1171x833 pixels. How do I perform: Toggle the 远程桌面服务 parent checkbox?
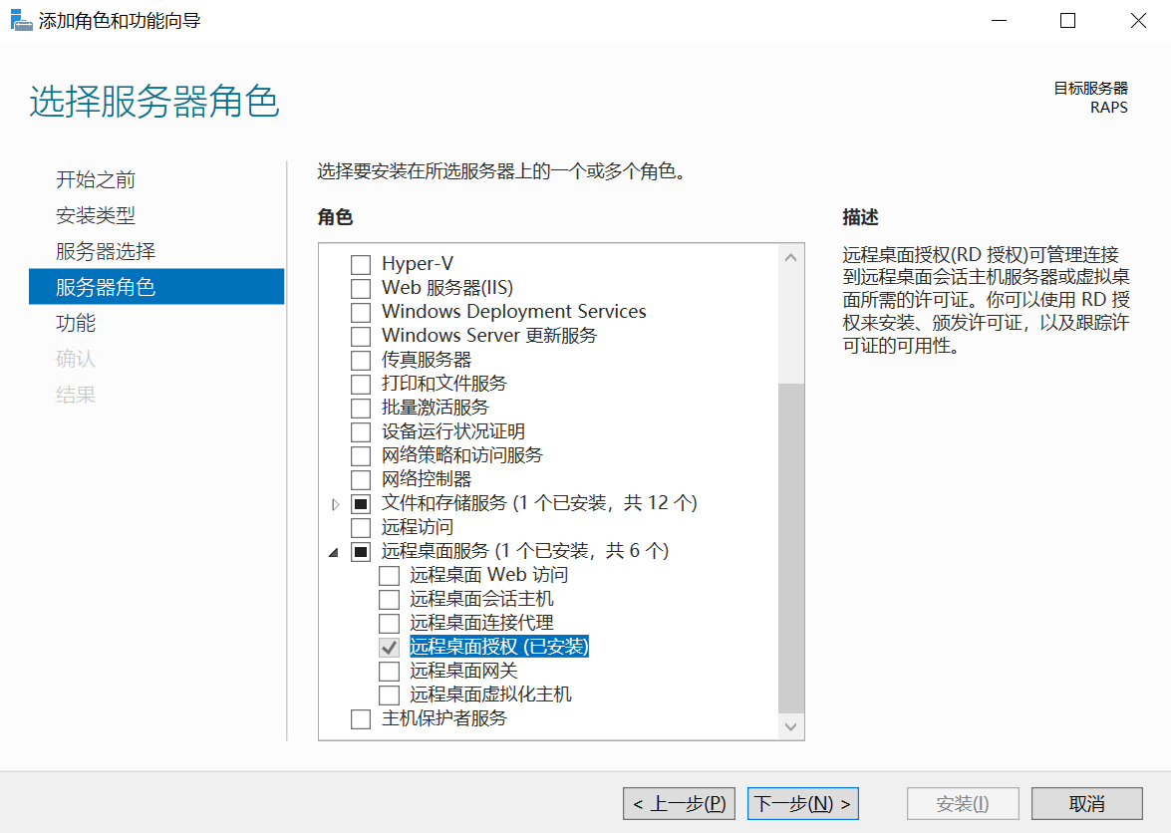[361, 552]
